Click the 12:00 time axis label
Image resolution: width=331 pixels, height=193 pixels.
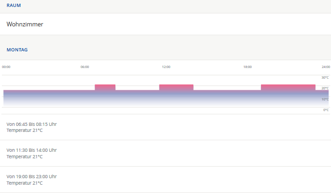click(x=166, y=67)
